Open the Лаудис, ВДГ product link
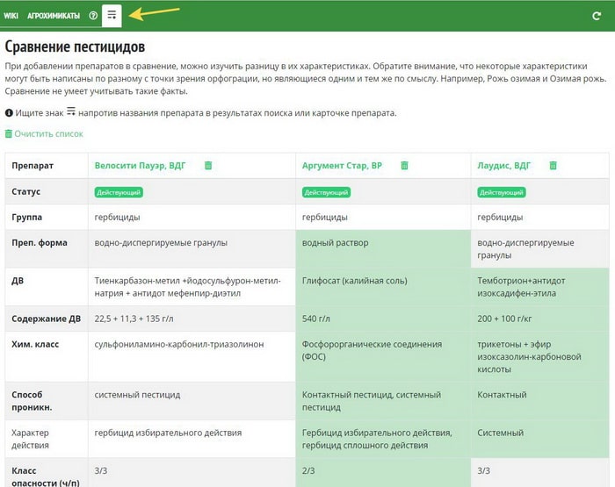This screenshot has width=615, height=487. pos(504,165)
